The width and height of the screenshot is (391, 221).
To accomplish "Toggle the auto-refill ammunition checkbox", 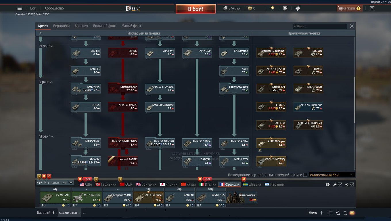I will [x=352, y=184].
